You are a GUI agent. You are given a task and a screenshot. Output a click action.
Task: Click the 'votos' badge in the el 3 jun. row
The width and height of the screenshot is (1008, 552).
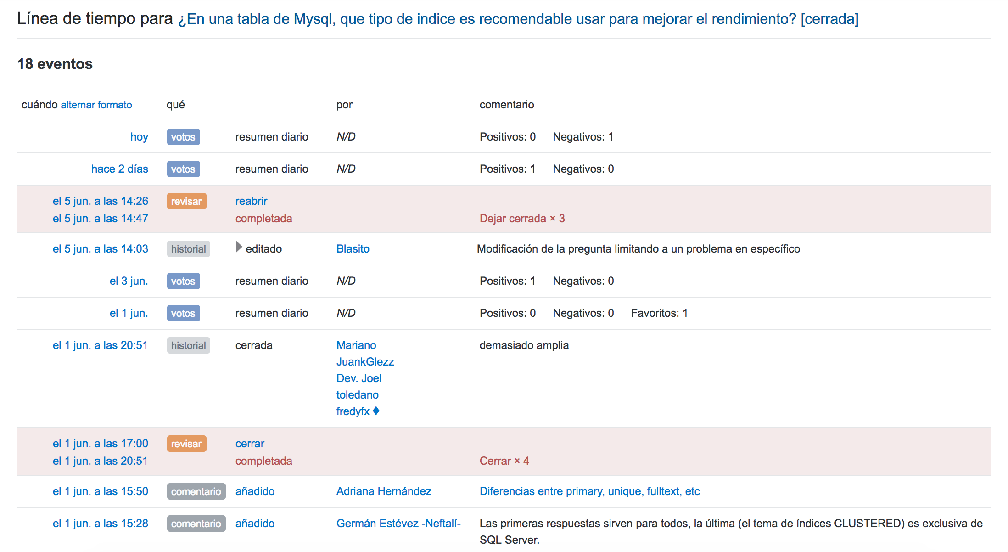pos(183,281)
